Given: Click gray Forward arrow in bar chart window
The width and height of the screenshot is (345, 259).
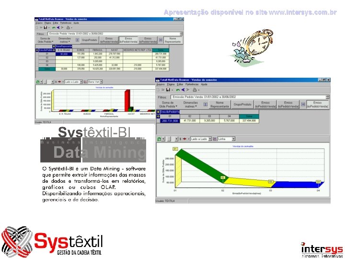Looking at the screenshot, I should (x=62, y=27).
